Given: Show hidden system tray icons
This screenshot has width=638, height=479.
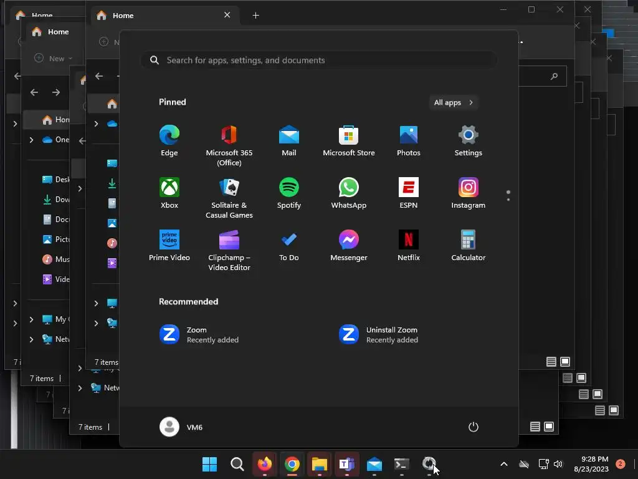Looking at the screenshot, I should click(503, 464).
